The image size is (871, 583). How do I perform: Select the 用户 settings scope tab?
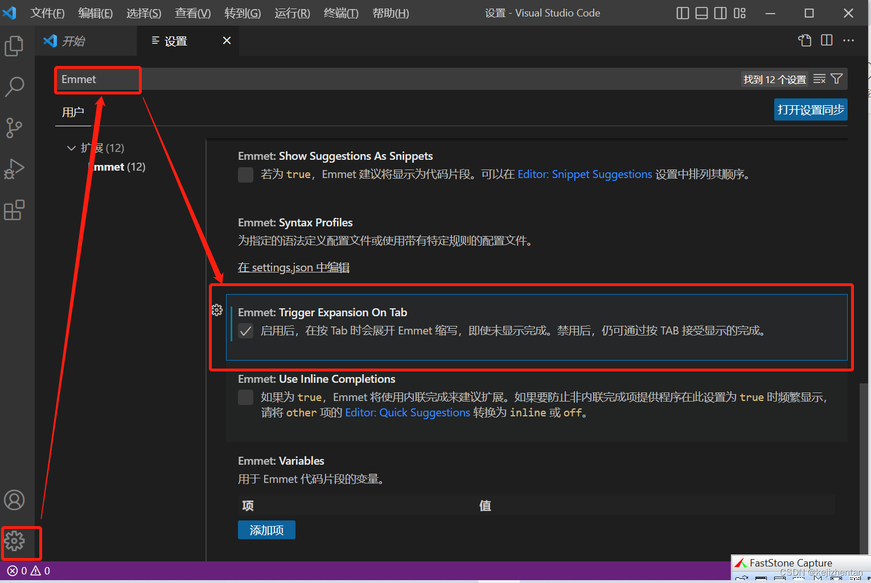[x=73, y=112]
